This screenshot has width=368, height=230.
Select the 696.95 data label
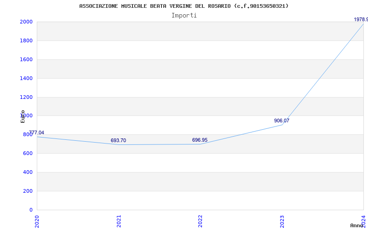[x=200, y=140]
